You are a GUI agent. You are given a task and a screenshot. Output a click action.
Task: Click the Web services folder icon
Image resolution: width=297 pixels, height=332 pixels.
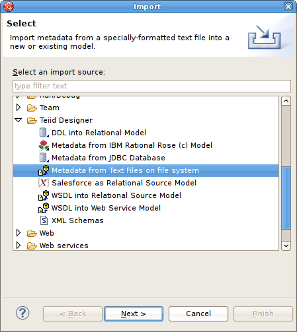click(x=32, y=246)
